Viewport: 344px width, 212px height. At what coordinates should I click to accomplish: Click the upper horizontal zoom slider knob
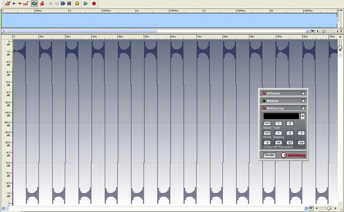pyautogui.click(x=324, y=31)
